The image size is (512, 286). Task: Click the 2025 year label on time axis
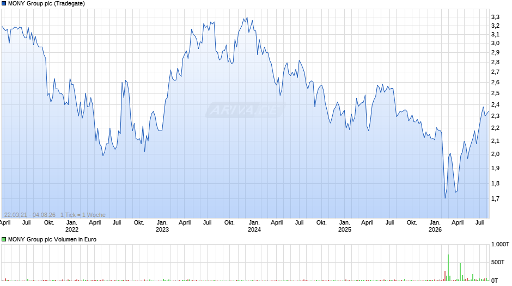pyautogui.click(x=345, y=229)
